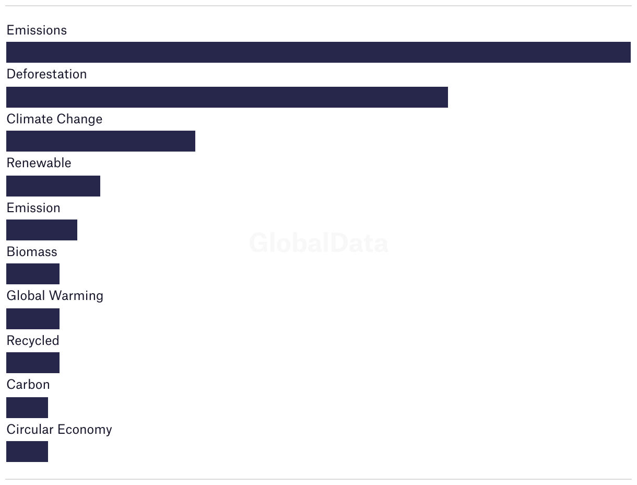The width and height of the screenshot is (637, 485).
Task: Select the Emission bar
Action: [x=42, y=230]
